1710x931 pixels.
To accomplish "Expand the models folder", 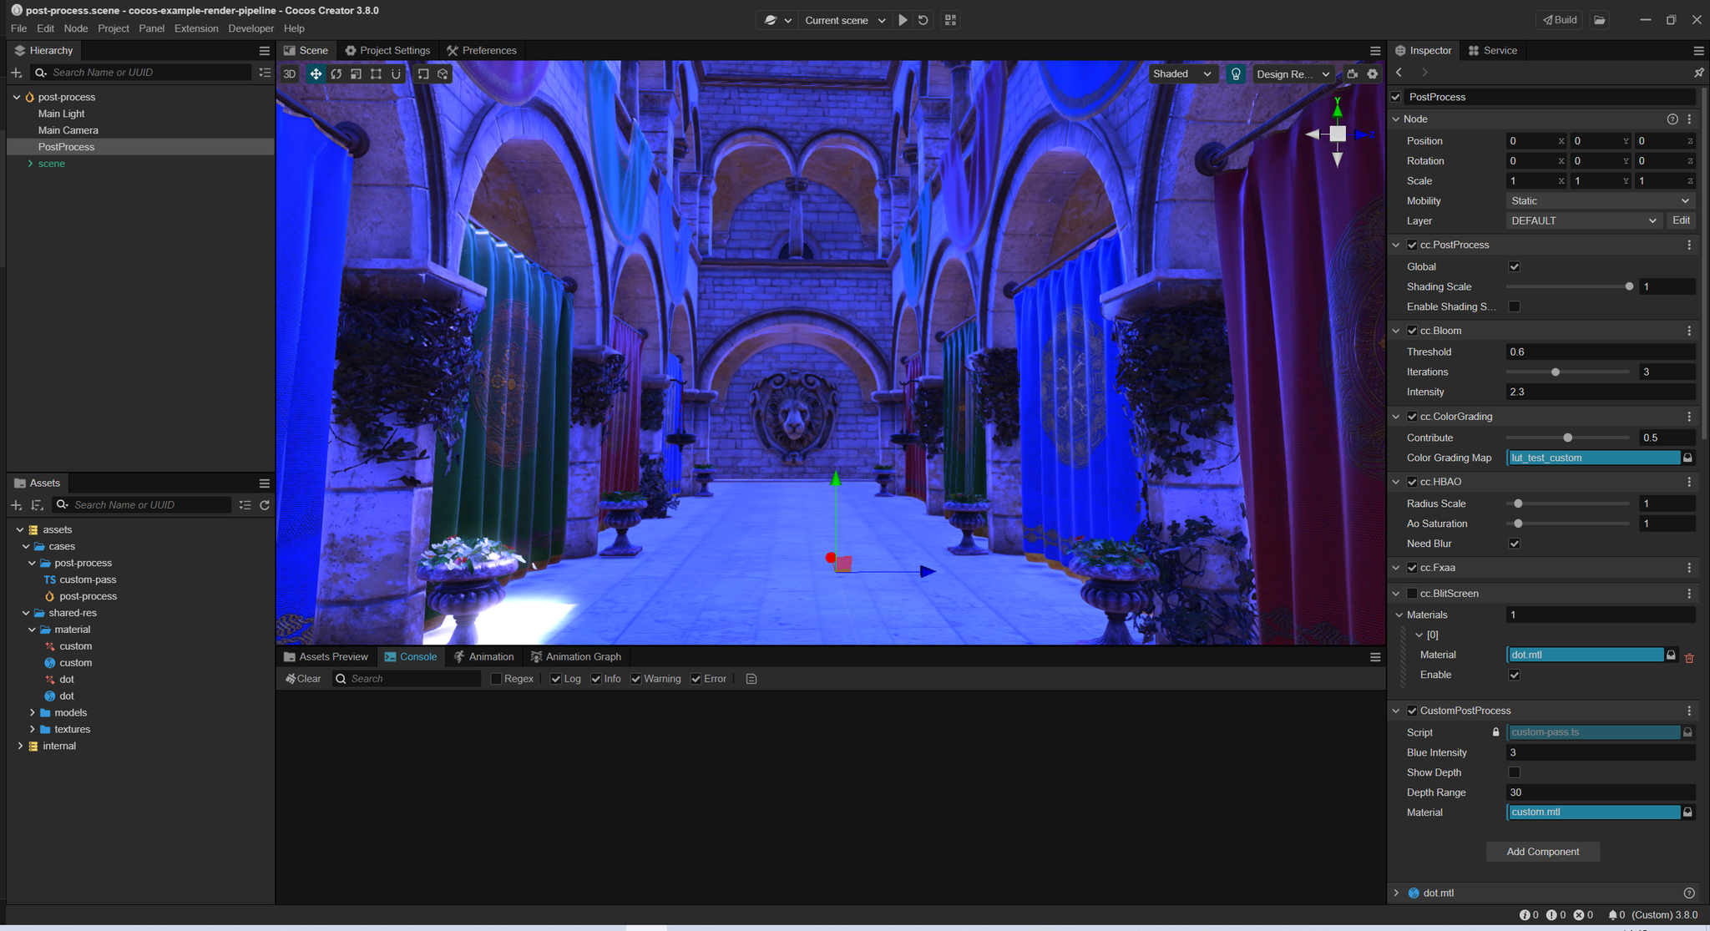I will coord(33,713).
